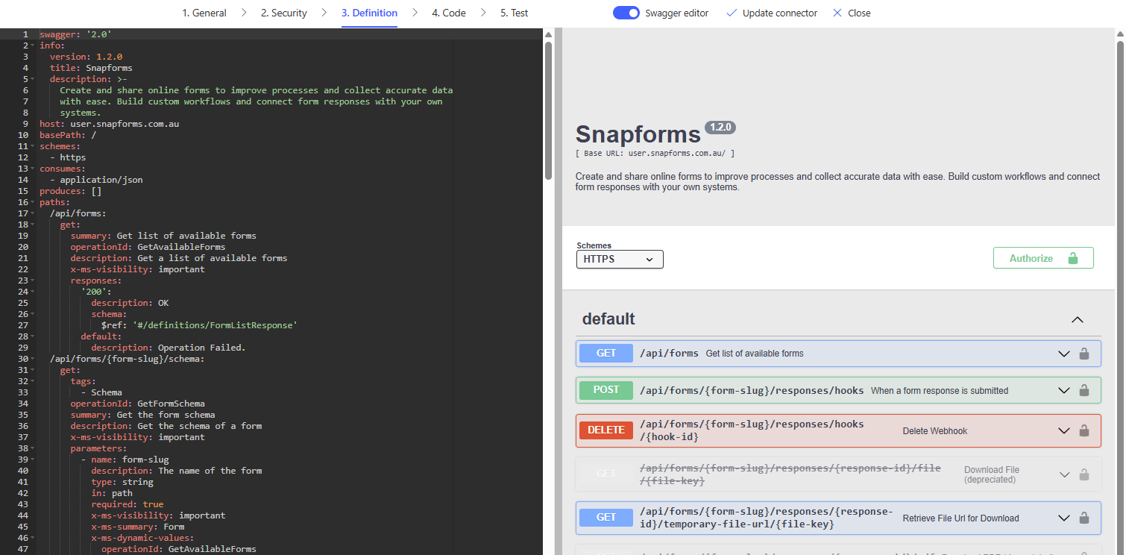Click lock icon on GET /api/forms row

(x=1084, y=354)
